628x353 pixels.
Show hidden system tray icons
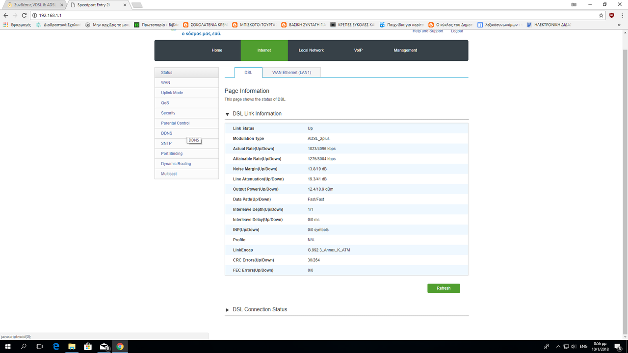tap(559, 346)
